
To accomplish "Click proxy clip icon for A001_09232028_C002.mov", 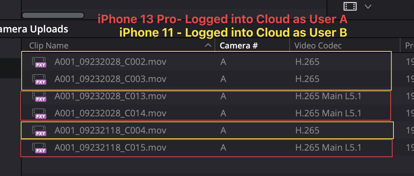I will 39,63.
